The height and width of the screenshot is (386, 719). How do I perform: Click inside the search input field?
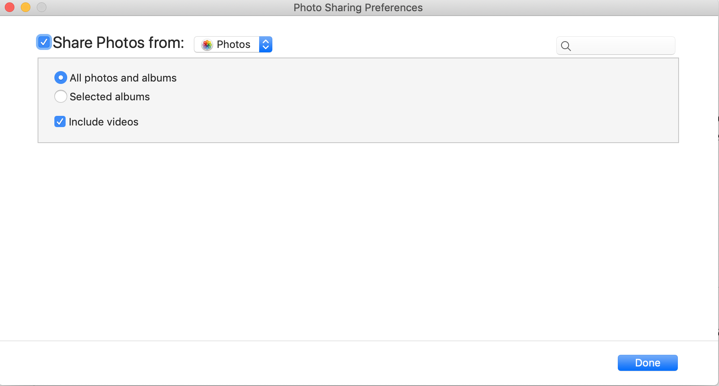(x=616, y=46)
